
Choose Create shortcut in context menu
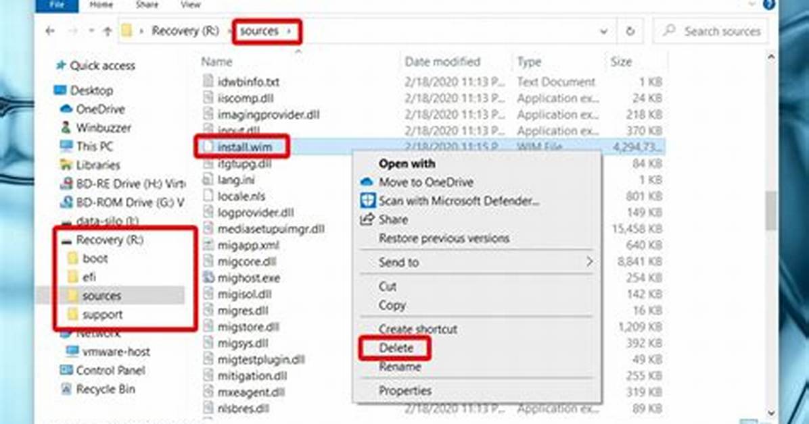point(417,329)
